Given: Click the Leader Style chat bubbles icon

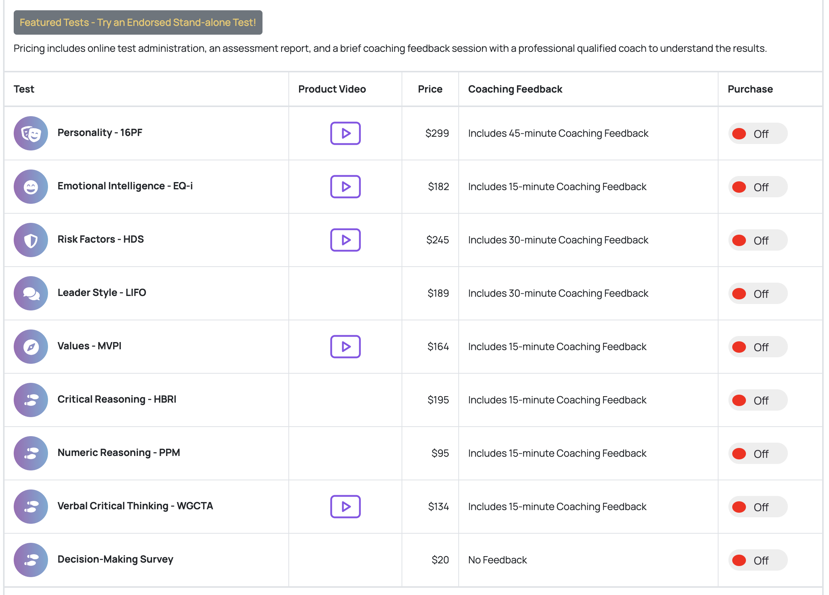Looking at the screenshot, I should click(x=31, y=293).
